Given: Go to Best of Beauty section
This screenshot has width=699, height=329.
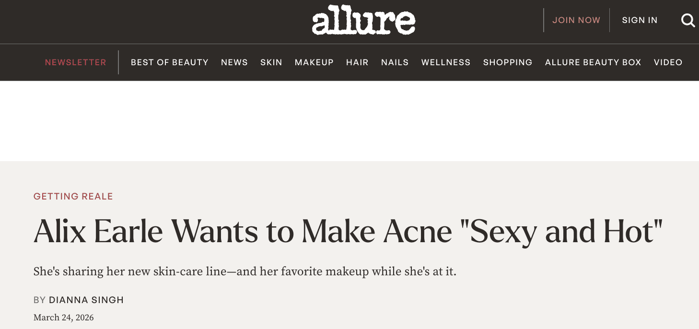Looking at the screenshot, I should click(170, 62).
